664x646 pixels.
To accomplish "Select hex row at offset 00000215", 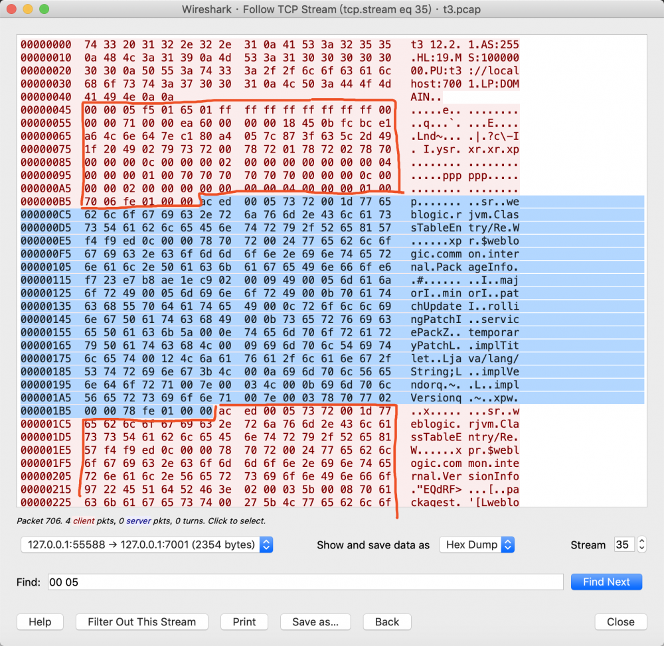I will tap(270, 490).
